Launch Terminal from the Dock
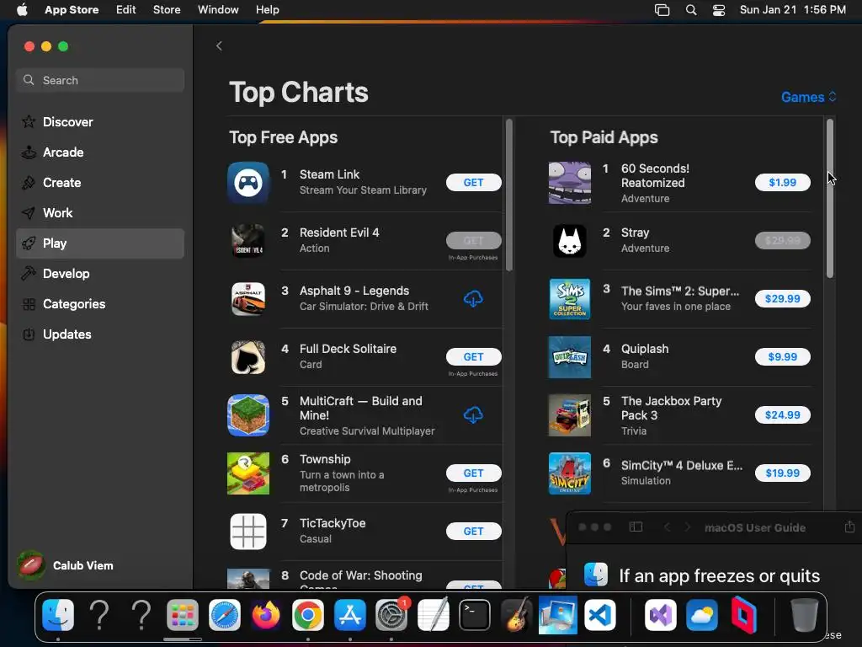 coord(475,614)
